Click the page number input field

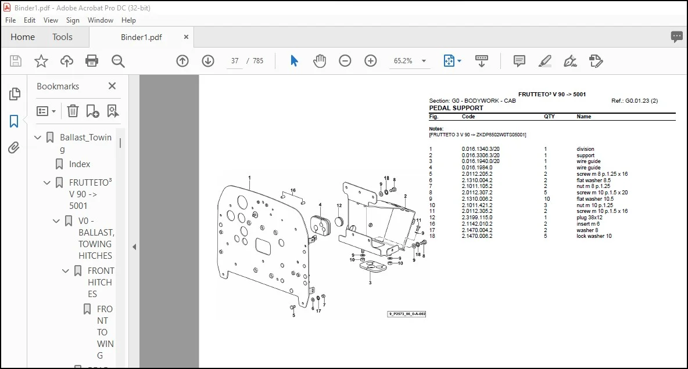click(x=235, y=61)
